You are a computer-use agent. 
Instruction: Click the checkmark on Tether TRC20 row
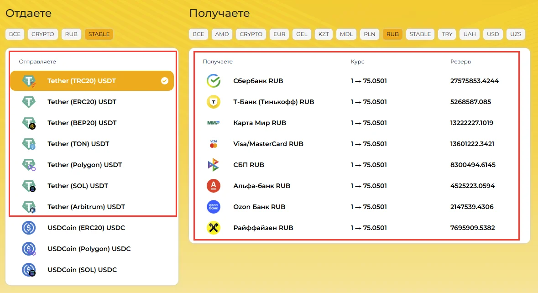[165, 81]
